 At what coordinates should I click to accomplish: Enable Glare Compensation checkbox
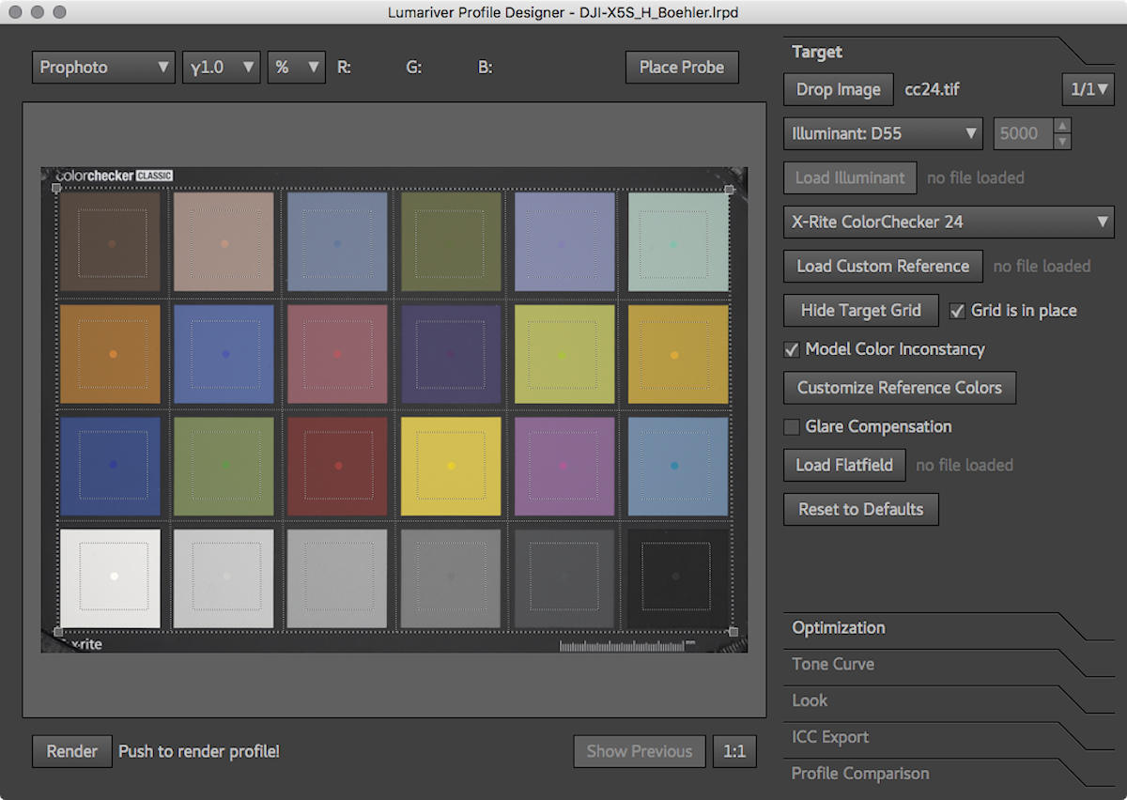click(792, 427)
